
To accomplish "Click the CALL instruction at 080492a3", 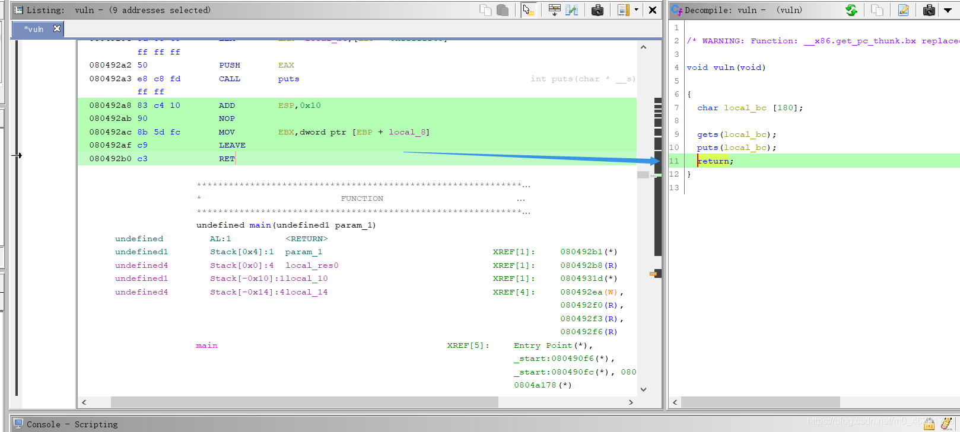I will (x=230, y=79).
